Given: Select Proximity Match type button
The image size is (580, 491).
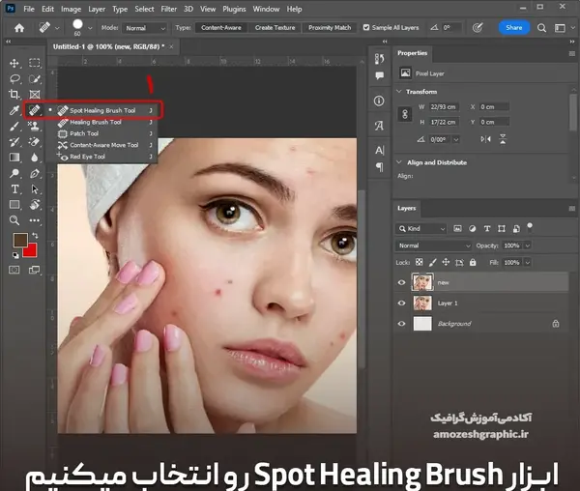Looking at the screenshot, I should click(330, 28).
